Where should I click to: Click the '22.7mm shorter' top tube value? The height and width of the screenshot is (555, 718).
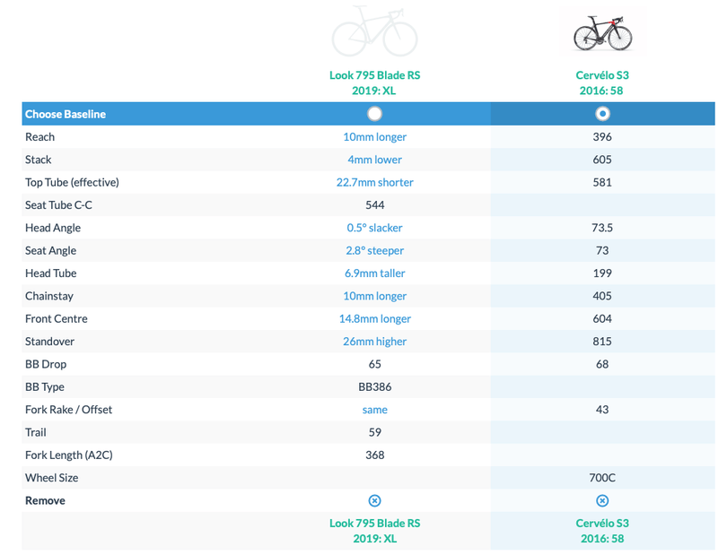coord(374,182)
